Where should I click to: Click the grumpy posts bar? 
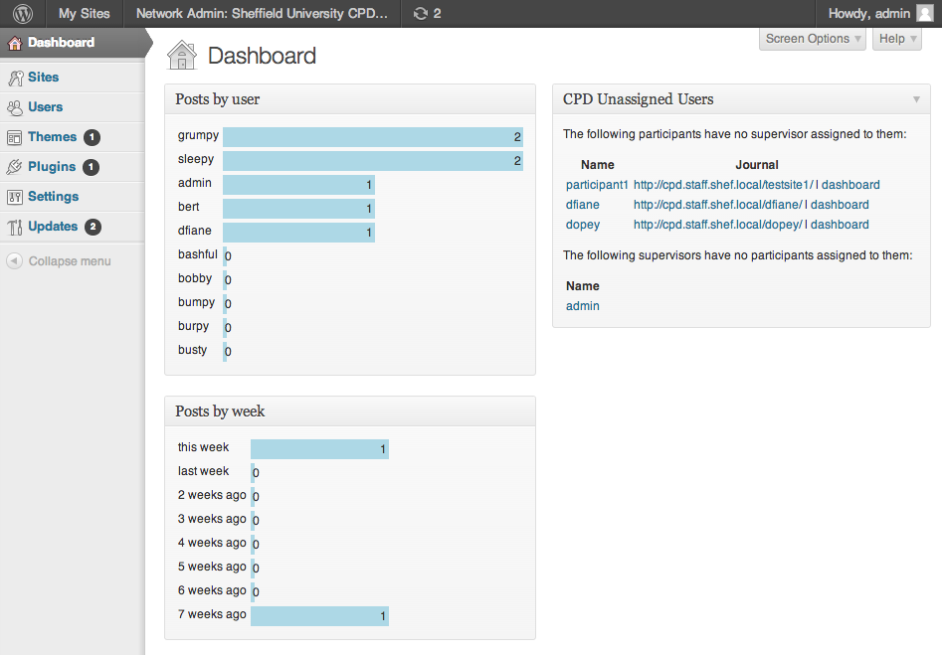pyautogui.click(x=372, y=137)
